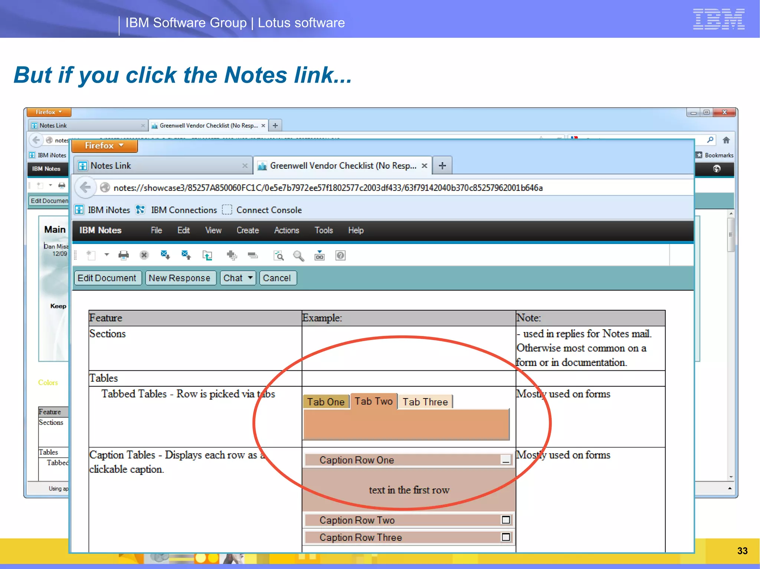Image resolution: width=760 pixels, height=569 pixels.
Task: Click the Caption Row Two header
Action: coord(408,520)
